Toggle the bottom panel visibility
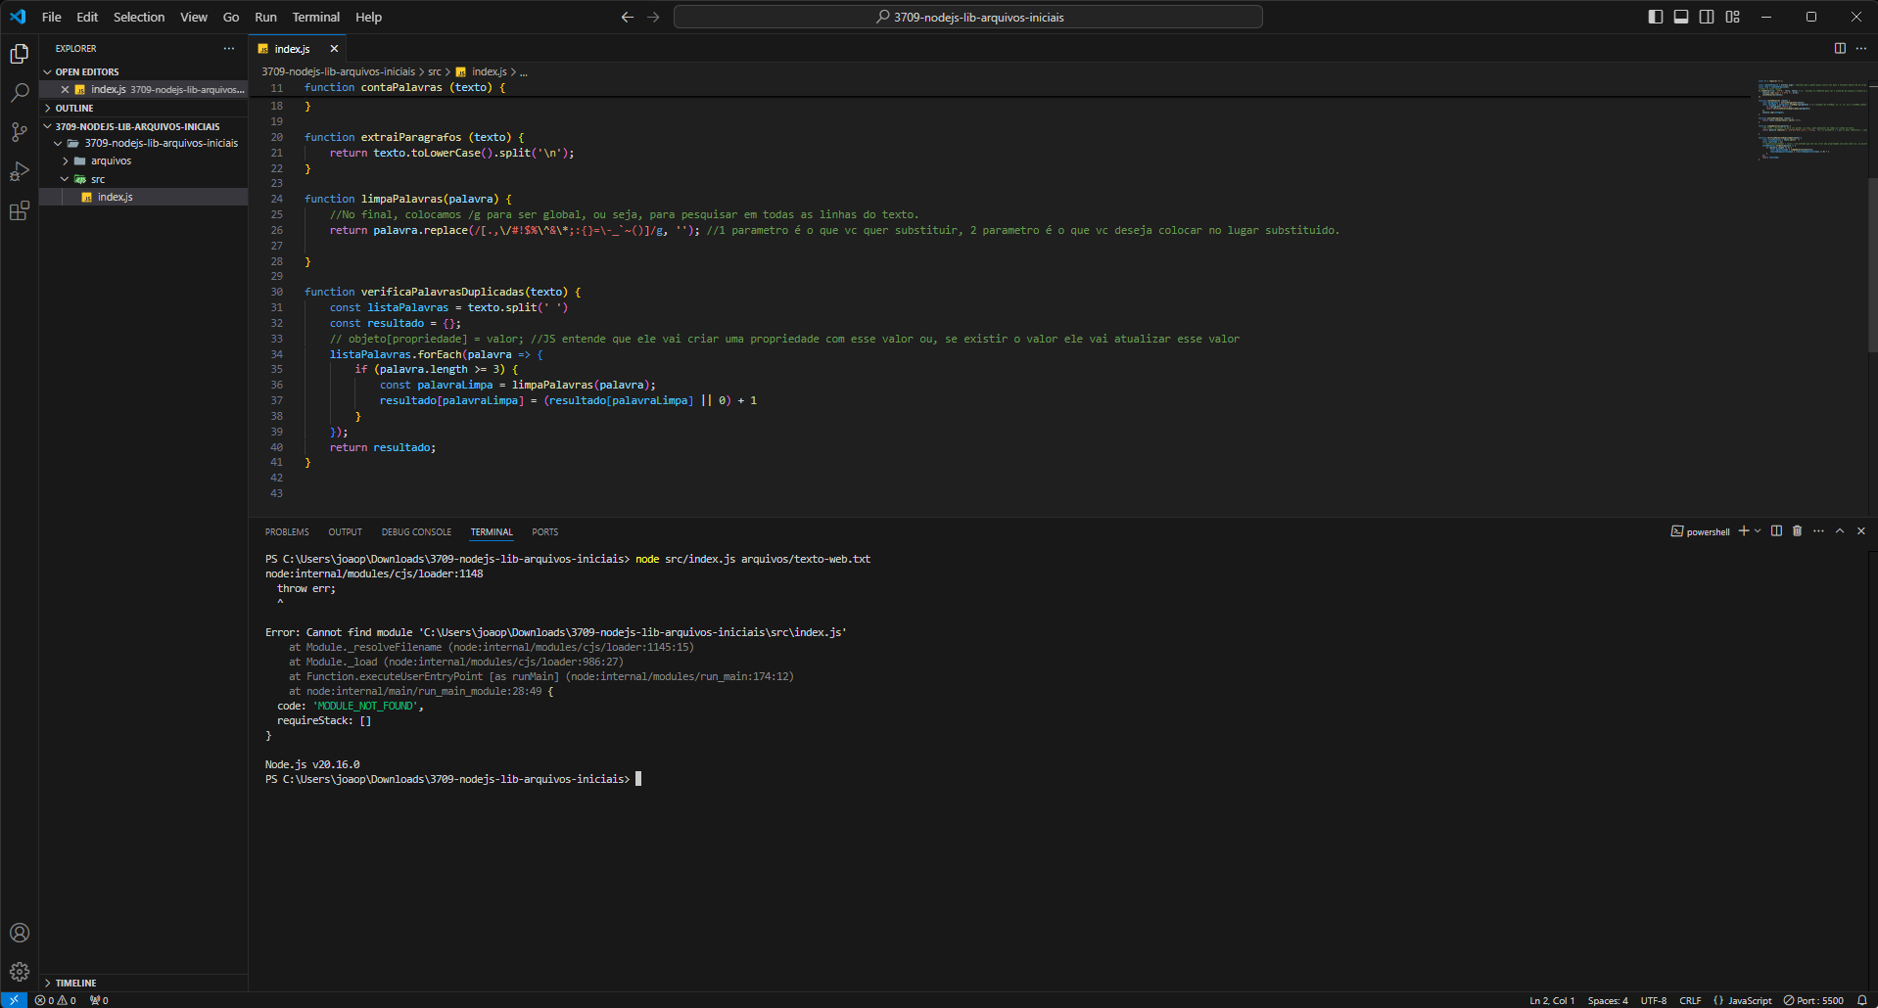The width and height of the screenshot is (1878, 1008). (1681, 17)
